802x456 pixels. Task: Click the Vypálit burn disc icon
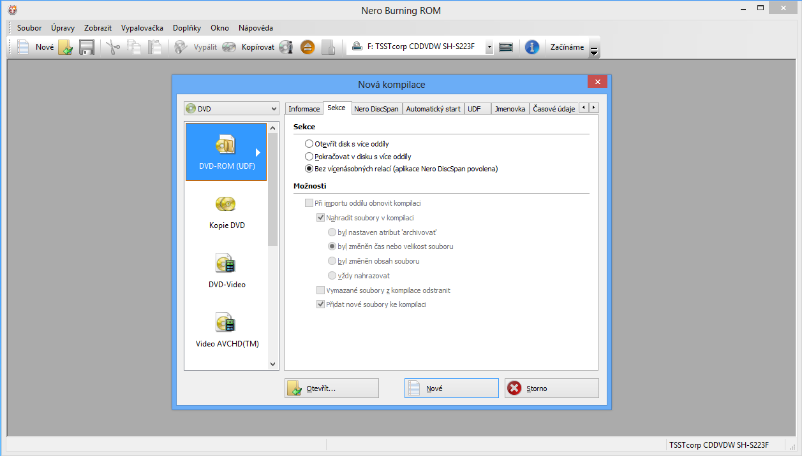tap(181, 47)
